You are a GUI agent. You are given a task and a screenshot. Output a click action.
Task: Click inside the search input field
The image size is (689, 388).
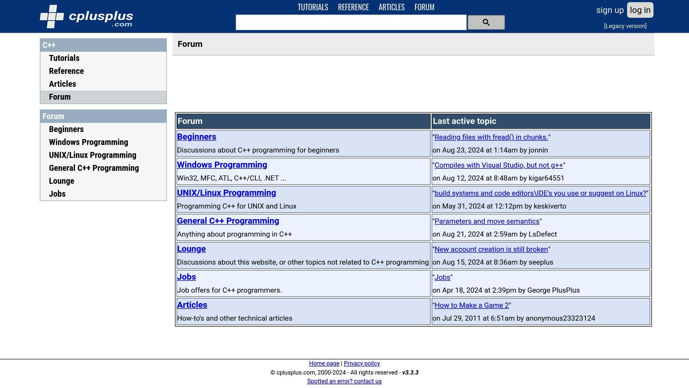pos(351,22)
